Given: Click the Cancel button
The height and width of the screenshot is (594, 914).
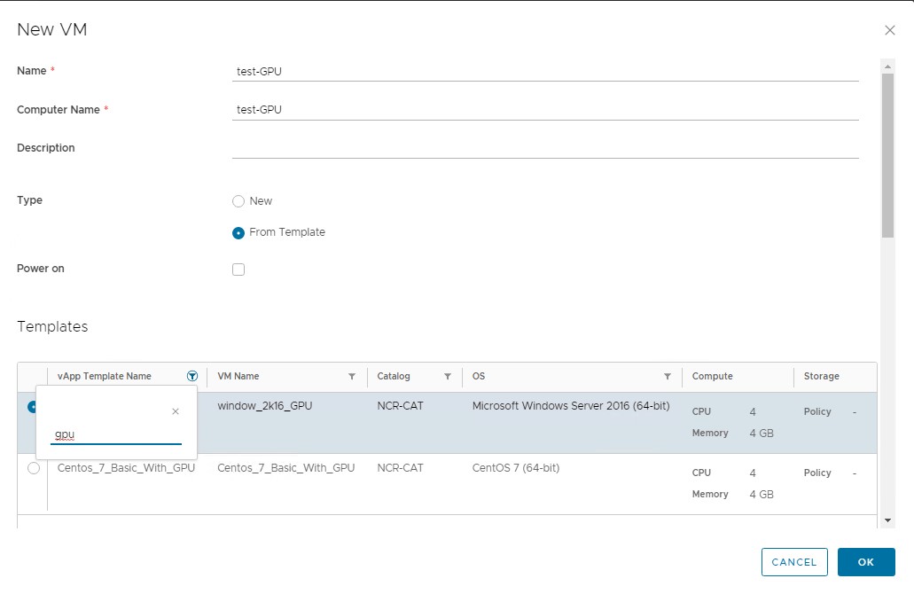Looking at the screenshot, I should pyautogui.click(x=793, y=562).
